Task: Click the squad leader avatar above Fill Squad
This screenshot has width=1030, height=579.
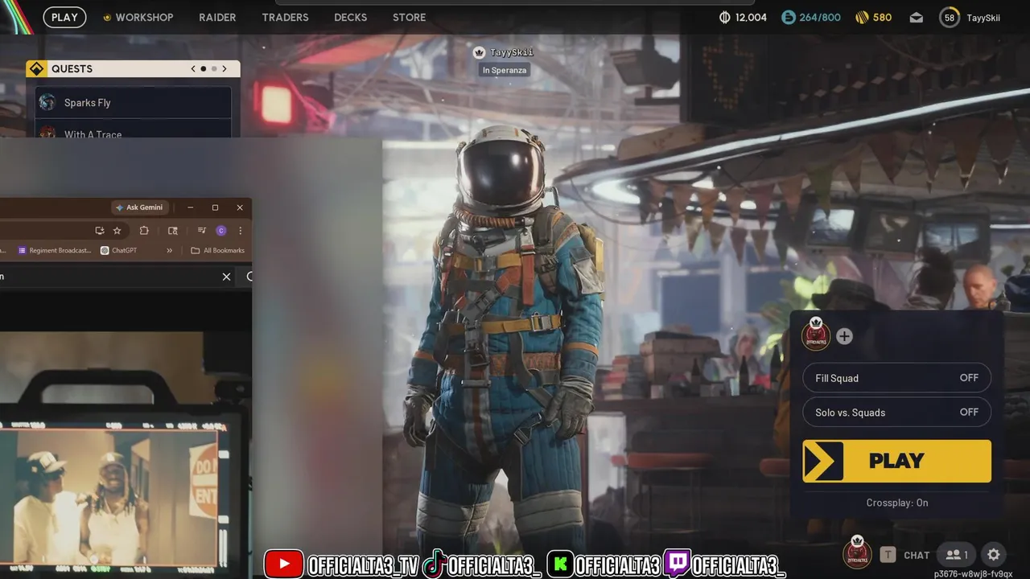Action: (x=816, y=333)
